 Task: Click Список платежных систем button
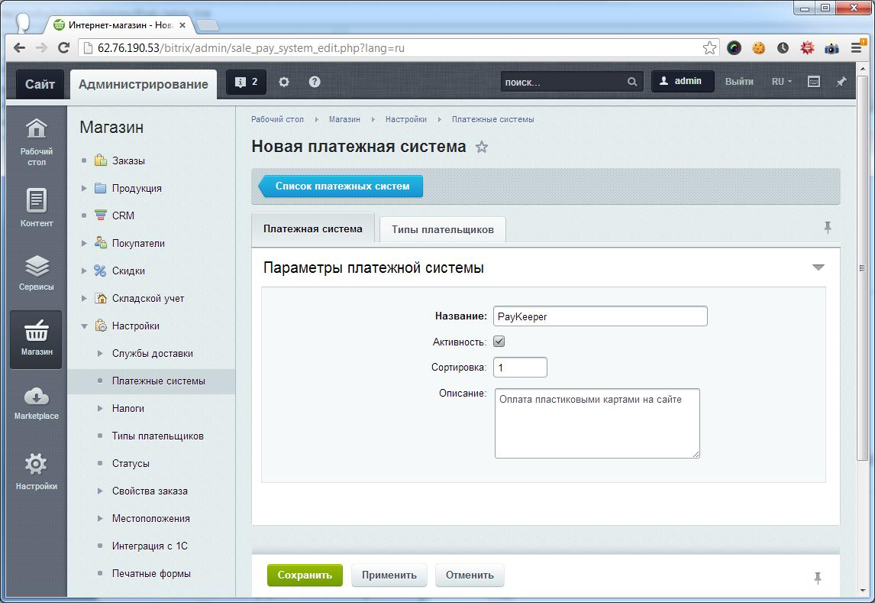point(341,186)
